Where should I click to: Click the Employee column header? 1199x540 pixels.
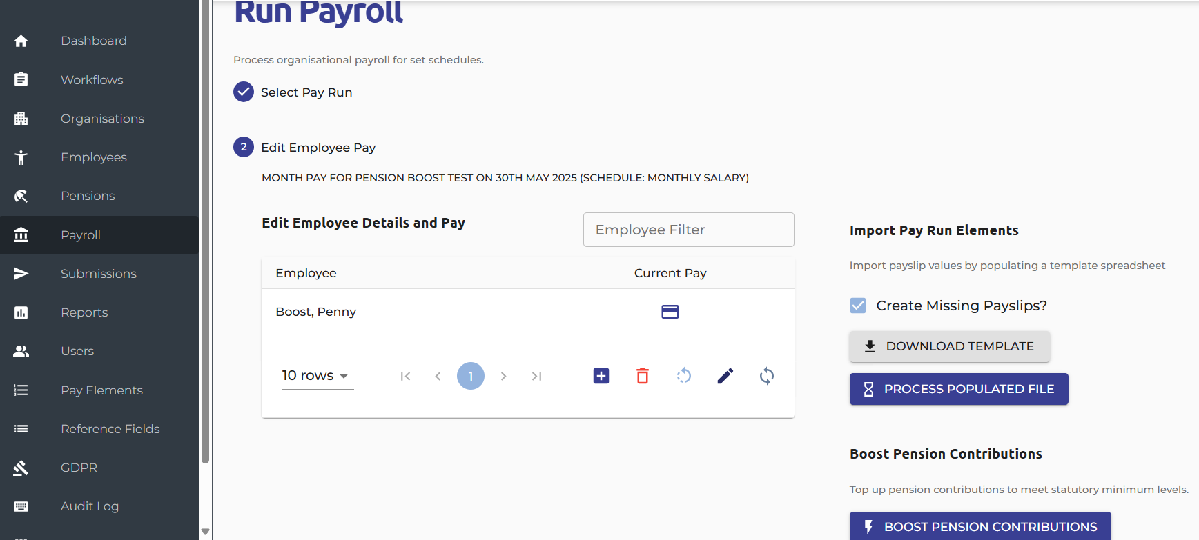coord(306,273)
